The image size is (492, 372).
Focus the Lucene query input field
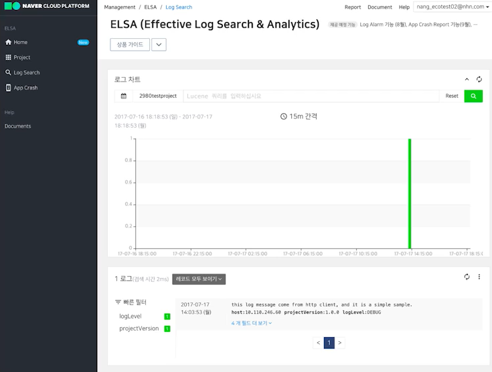(311, 96)
